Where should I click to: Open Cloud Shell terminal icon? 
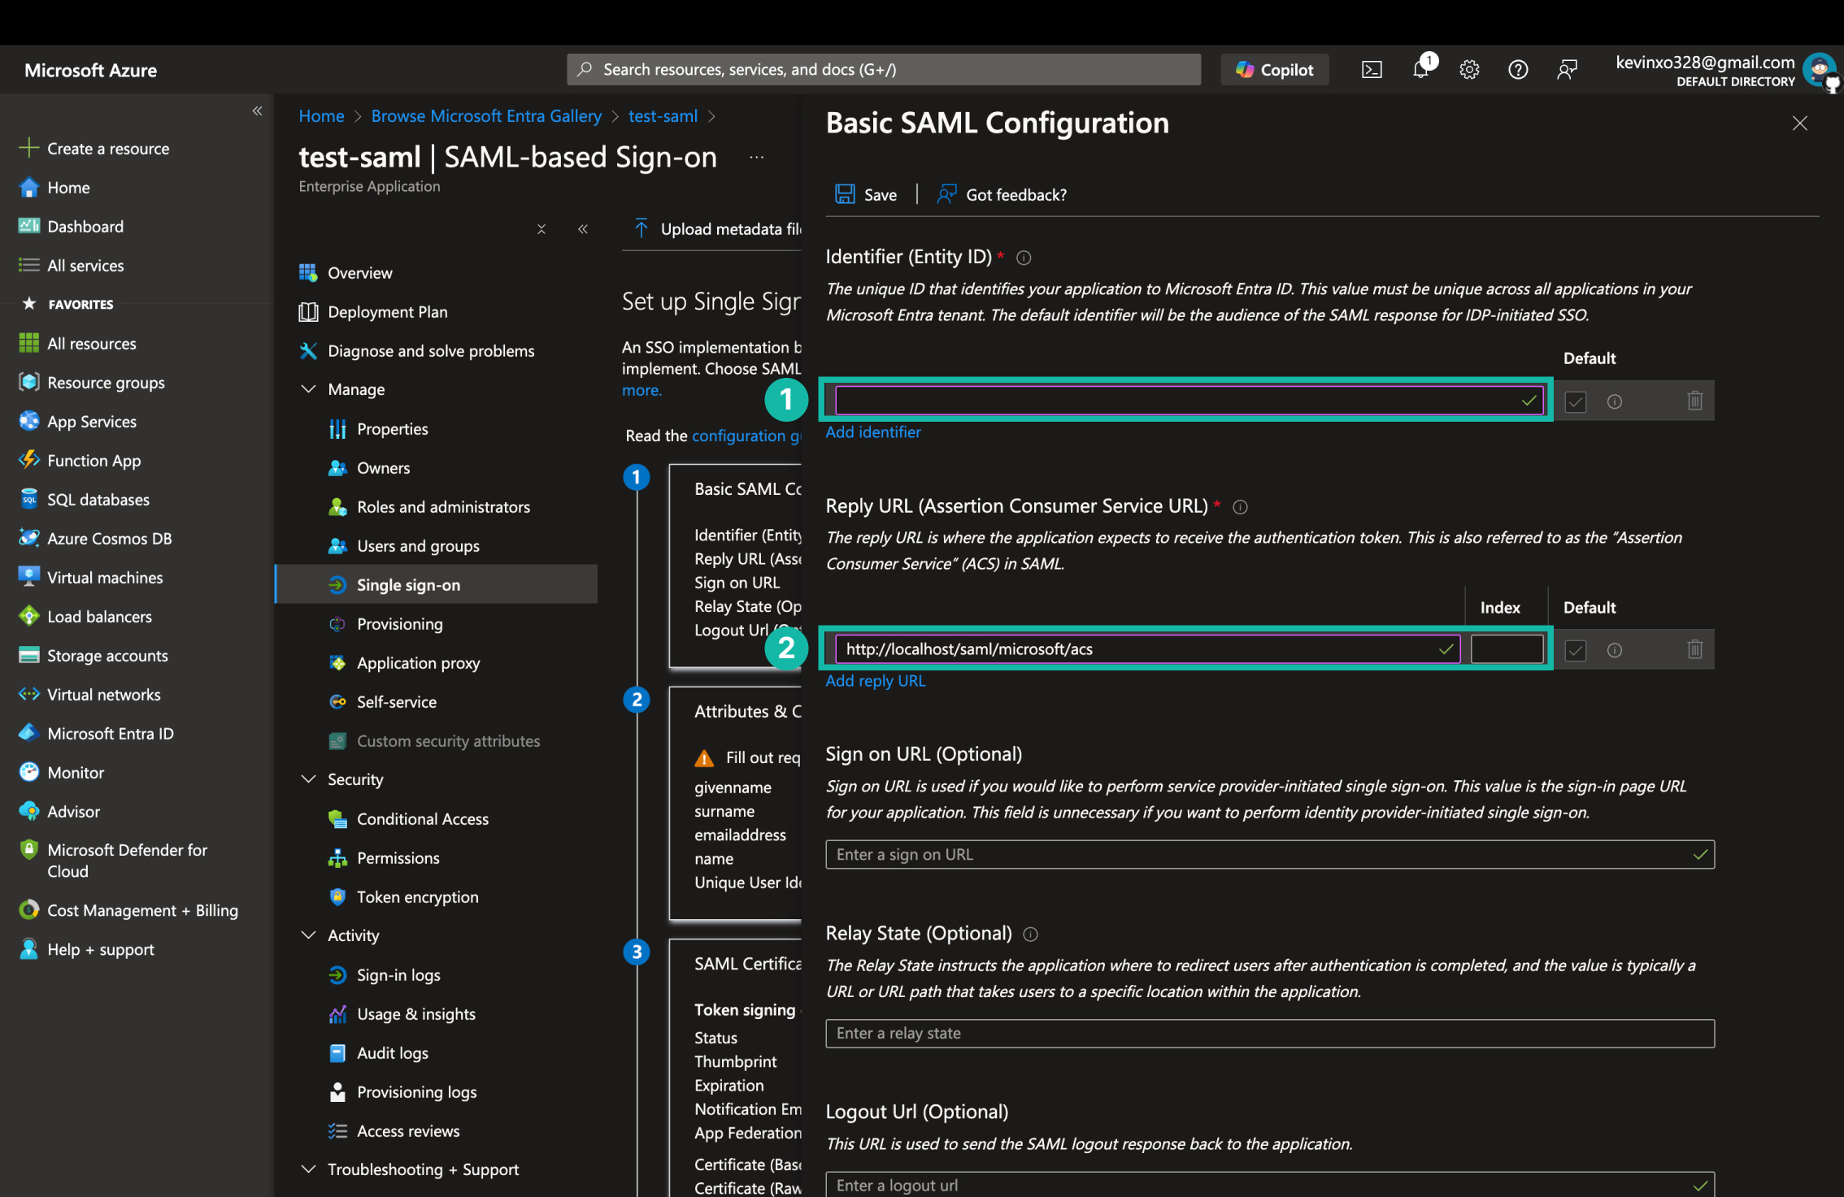click(1372, 70)
